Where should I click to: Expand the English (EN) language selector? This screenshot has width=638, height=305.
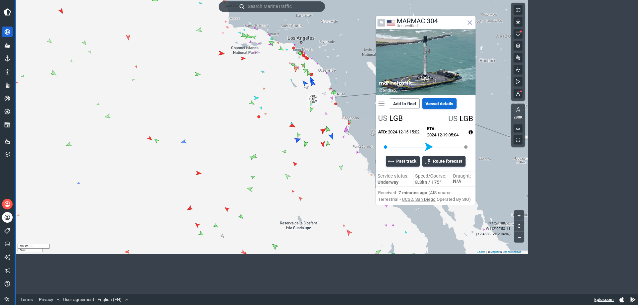pyautogui.click(x=113, y=300)
